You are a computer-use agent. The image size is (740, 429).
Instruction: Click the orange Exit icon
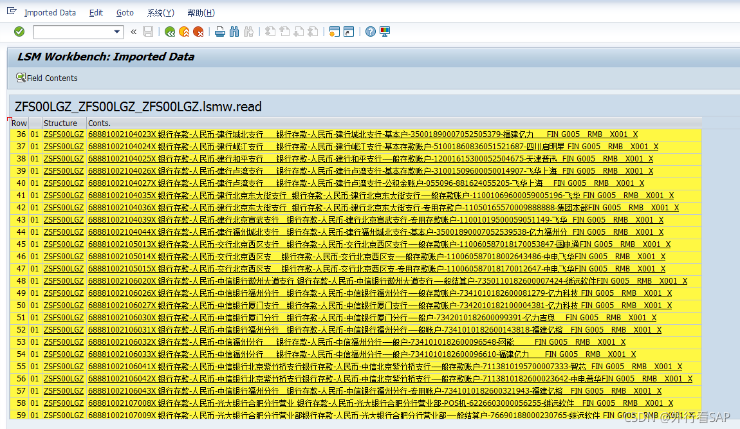coord(185,32)
